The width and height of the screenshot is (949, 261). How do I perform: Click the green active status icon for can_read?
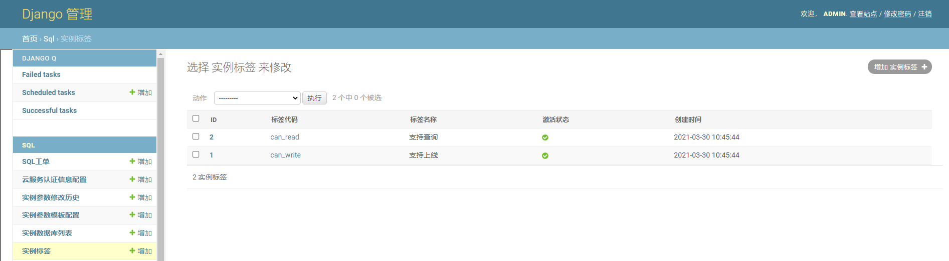pyautogui.click(x=545, y=137)
